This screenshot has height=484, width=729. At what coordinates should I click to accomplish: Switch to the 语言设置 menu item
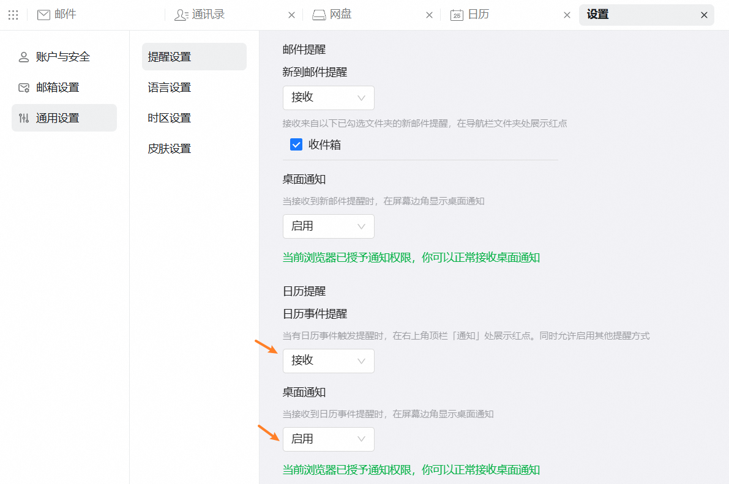(170, 87)
